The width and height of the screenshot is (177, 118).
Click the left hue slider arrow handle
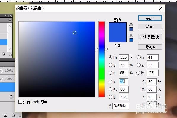pyautogui.click(x=97, y=49)
